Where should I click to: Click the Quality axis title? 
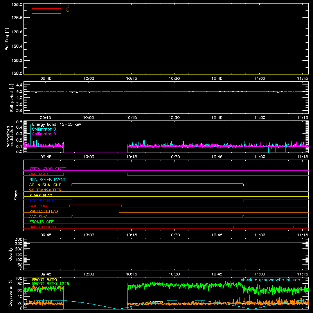tap(11, 254)
